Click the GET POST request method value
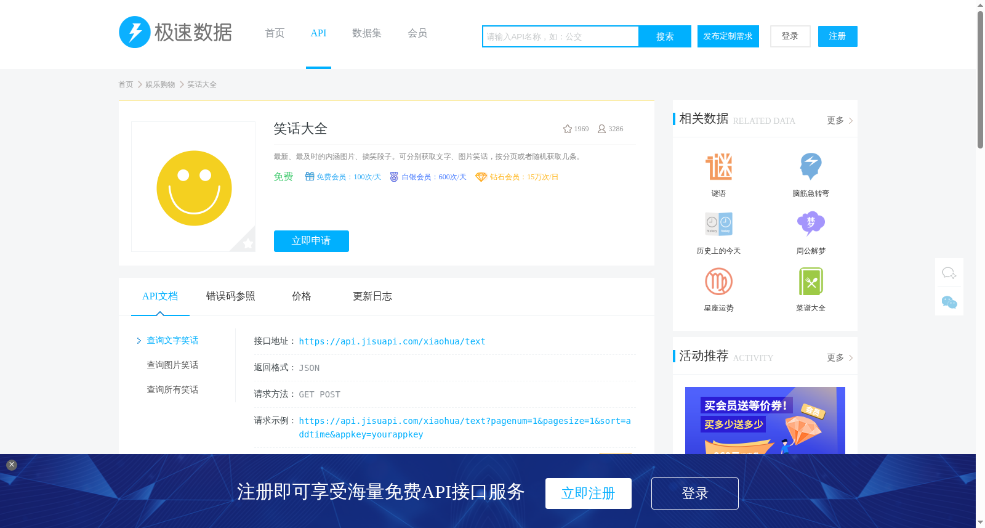Screen dimensions: 985x528 pos(320,394)
